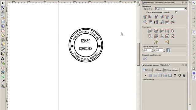Screen dimensions: 196x110
Task: Choose radial gradient fill
Action: click(160, 75)
